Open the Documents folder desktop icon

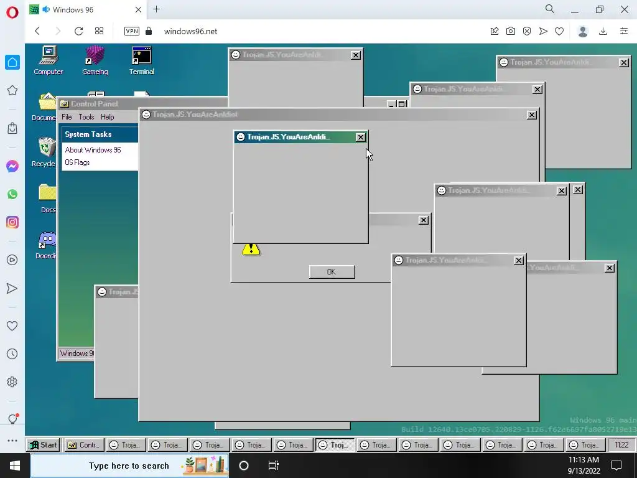click(x=45, y=106)
